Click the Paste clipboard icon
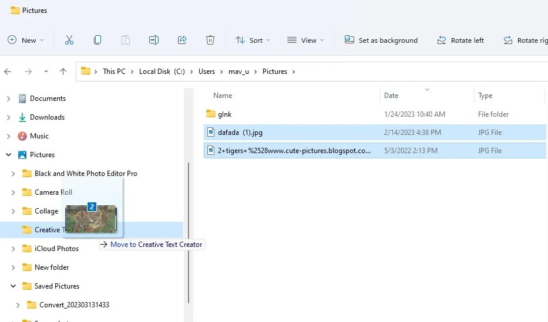Viewport: 548px width, 322px height. (126, 40)
